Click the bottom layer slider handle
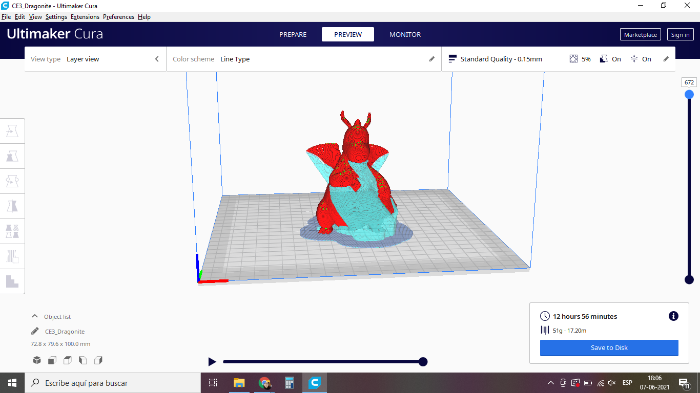Image resolution: width=700 pixels, height=393 pixels. pos(689,279)
